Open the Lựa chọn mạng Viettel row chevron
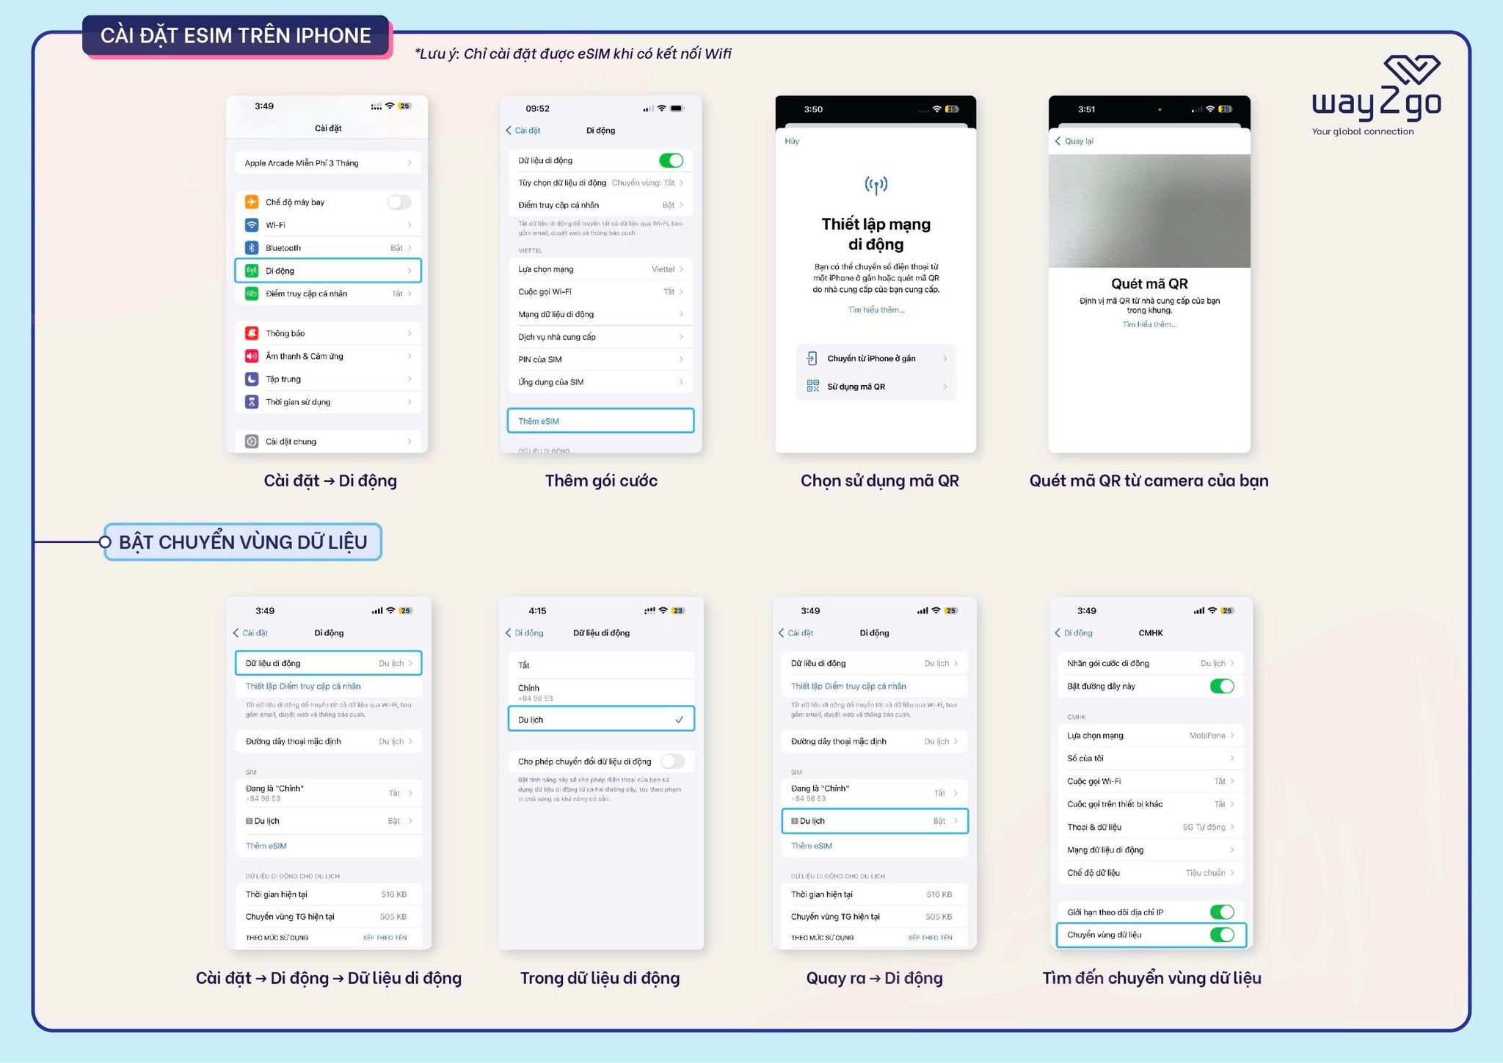The width and height of the screenshot is (1503, 1063). click(x=680, y=269)
